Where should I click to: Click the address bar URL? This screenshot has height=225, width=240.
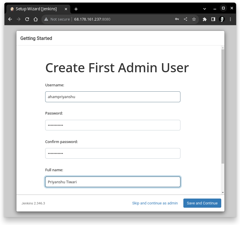[x=92, y=19]
